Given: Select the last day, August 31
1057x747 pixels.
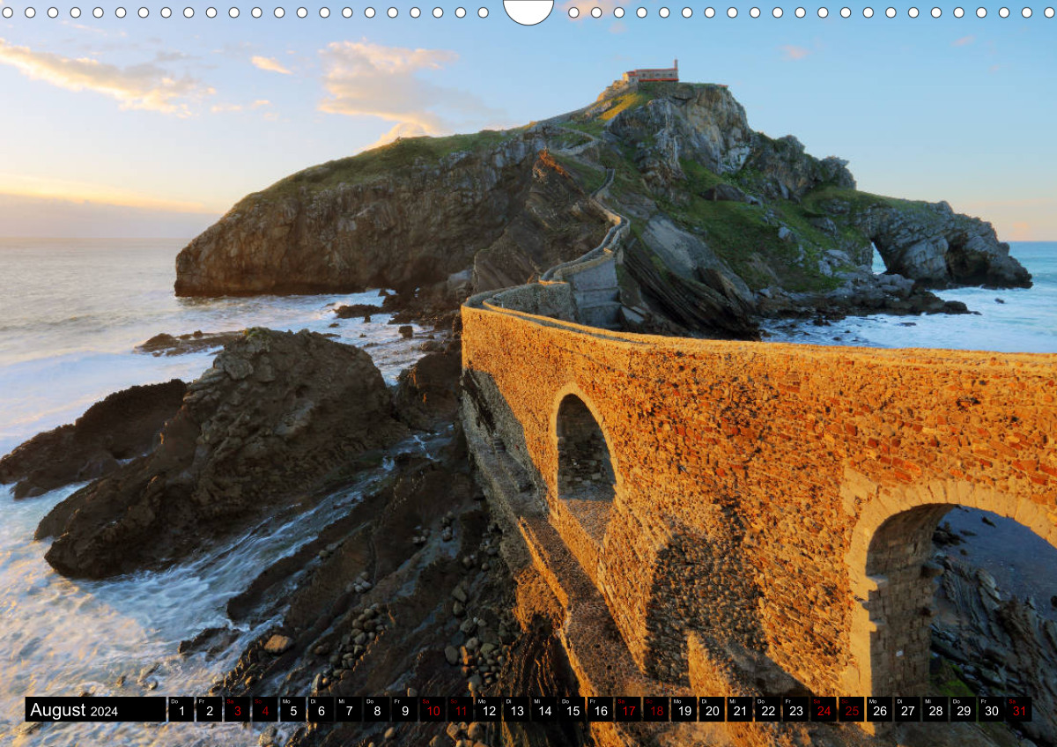Looking at the screenshot, I should coord(1019,710).
